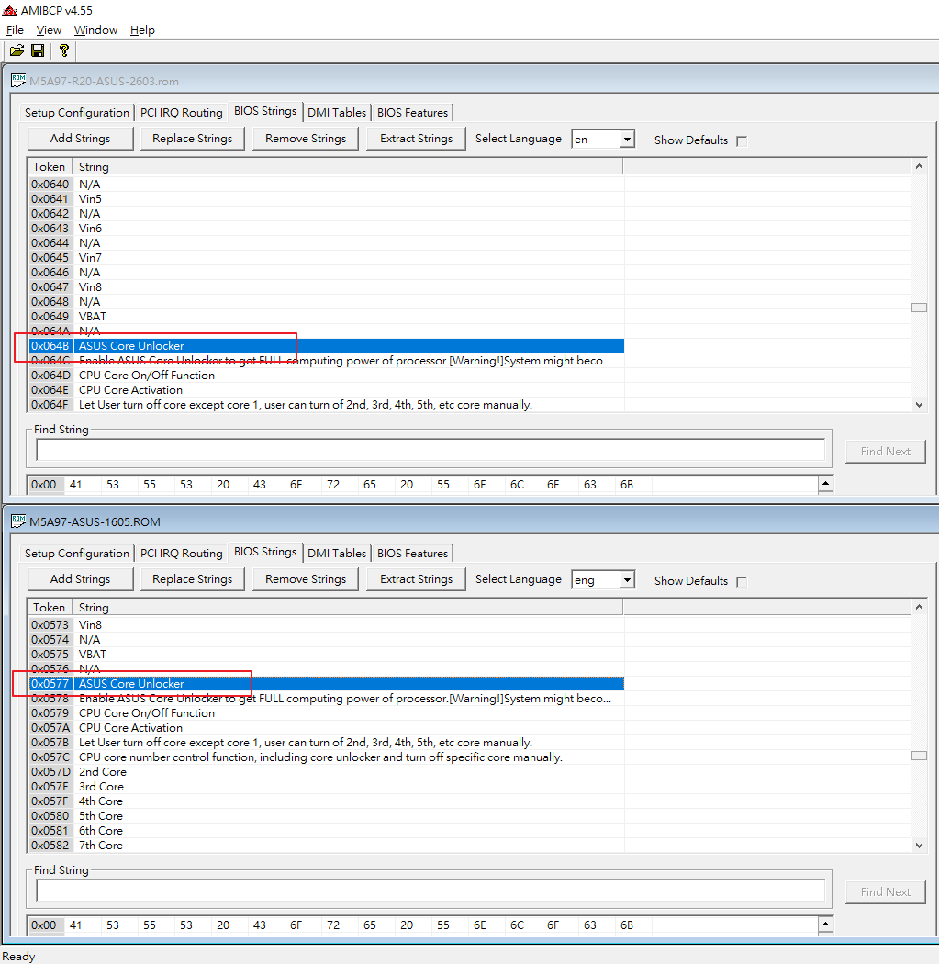Select 0x0579 CPU Core On/Off Function row
939x964 pixels.
[x=327, y=713]
